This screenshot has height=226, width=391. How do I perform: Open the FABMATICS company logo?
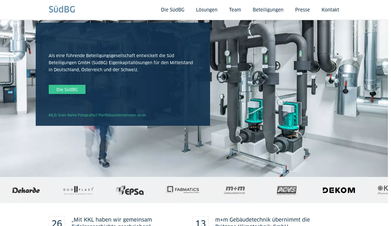click(x=182, y=190)
